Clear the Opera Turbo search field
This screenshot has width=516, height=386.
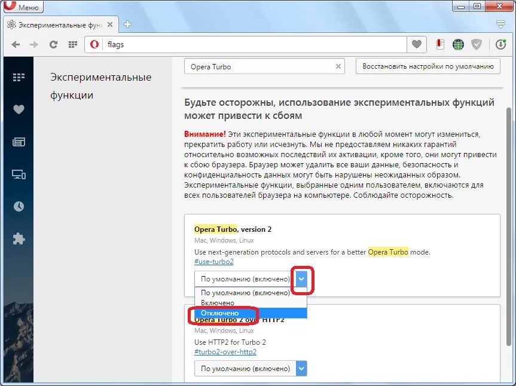click(x=338, y=66)
